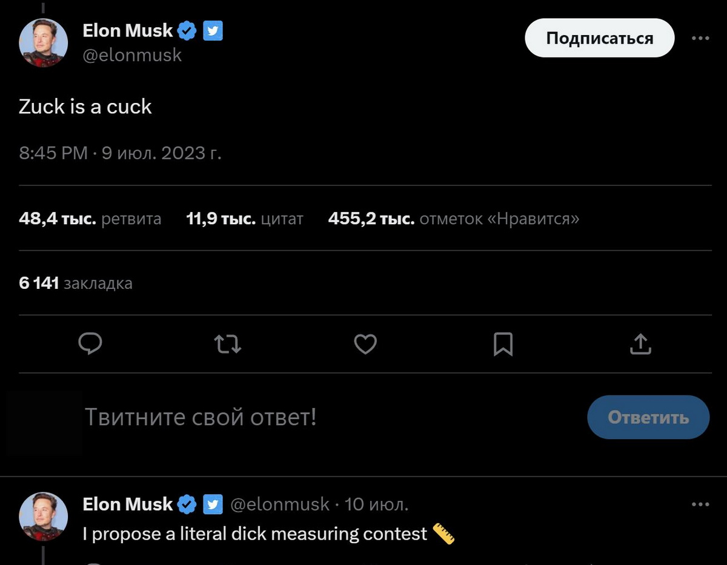
Task: Like the tweet with heart icon
Action: [365, 344]
